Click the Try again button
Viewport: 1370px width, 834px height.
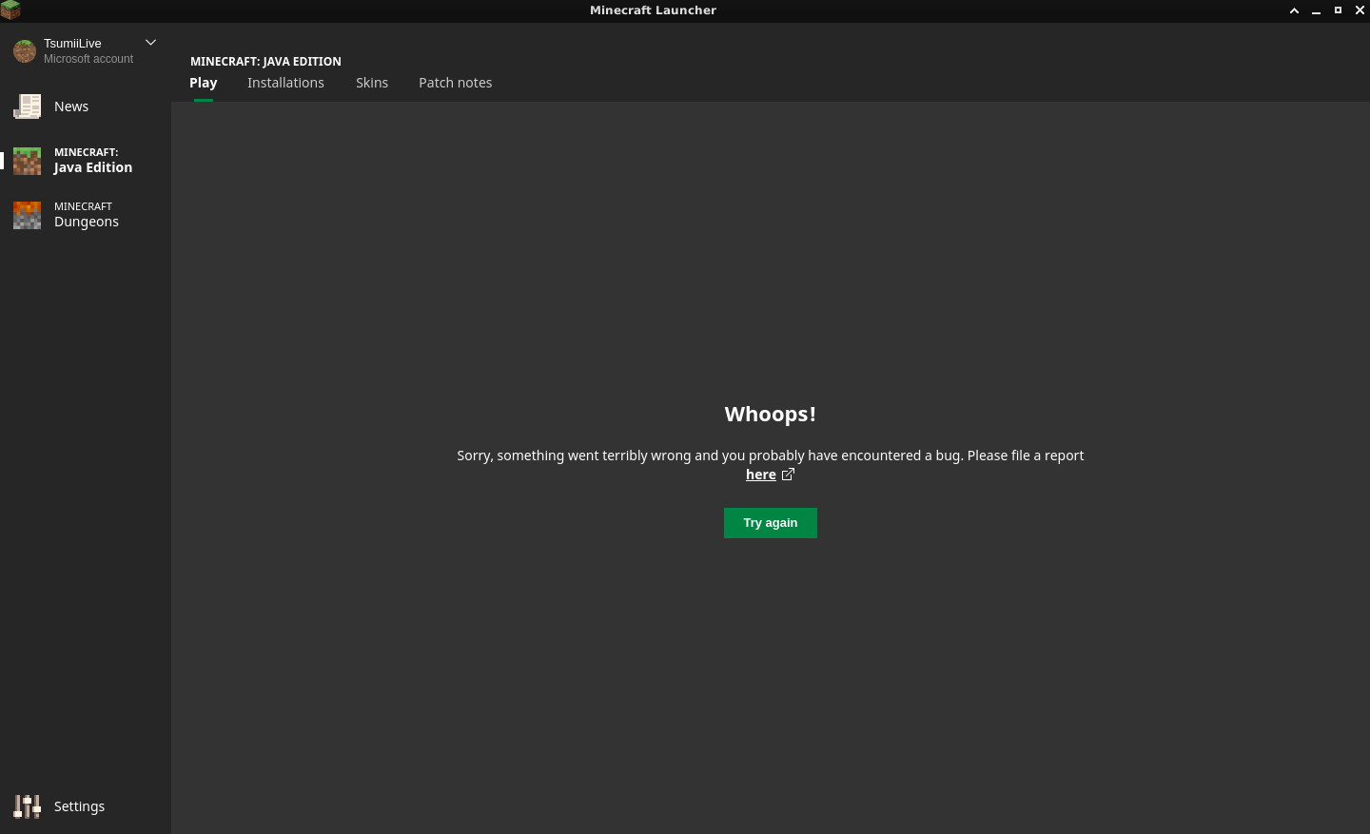tap(771, 523)
